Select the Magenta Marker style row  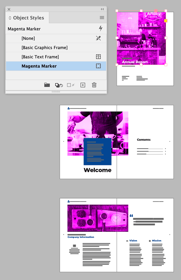click(56, 66)
